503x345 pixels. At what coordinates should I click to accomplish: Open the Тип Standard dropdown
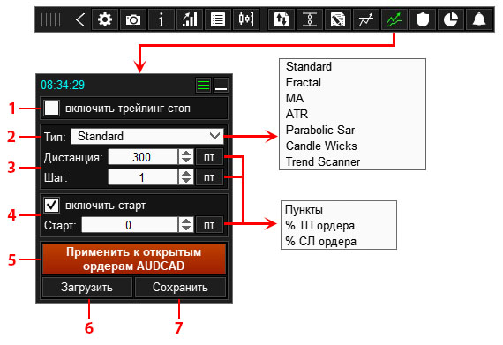pyautogui.click(x=147, y=136)
